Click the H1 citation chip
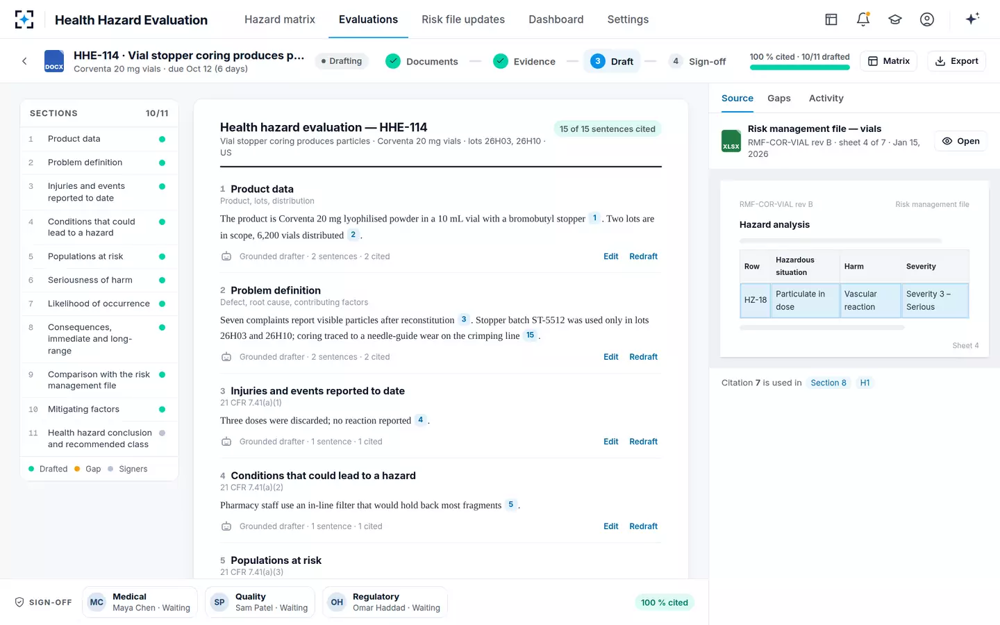Viewport: 1000px width, 625px height. (865, 383)
